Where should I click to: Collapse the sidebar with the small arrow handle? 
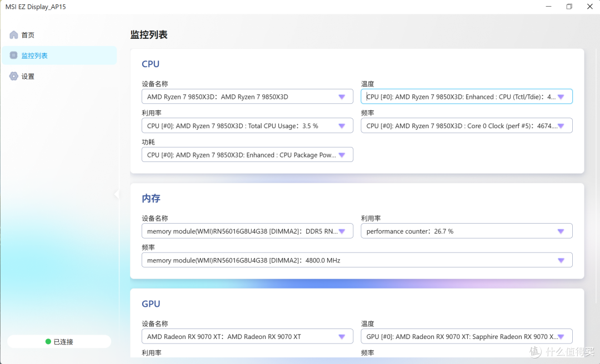click(x=116, y=194)
